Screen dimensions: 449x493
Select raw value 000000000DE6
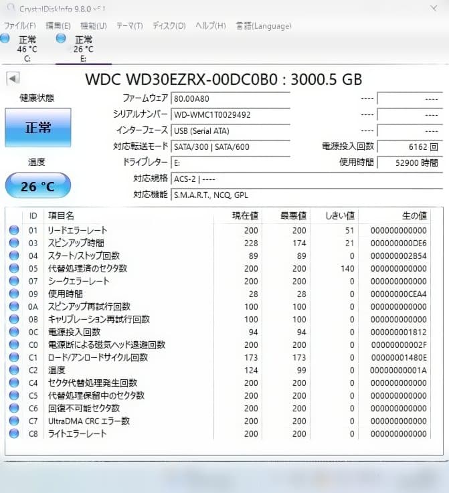tap(398, 243)
